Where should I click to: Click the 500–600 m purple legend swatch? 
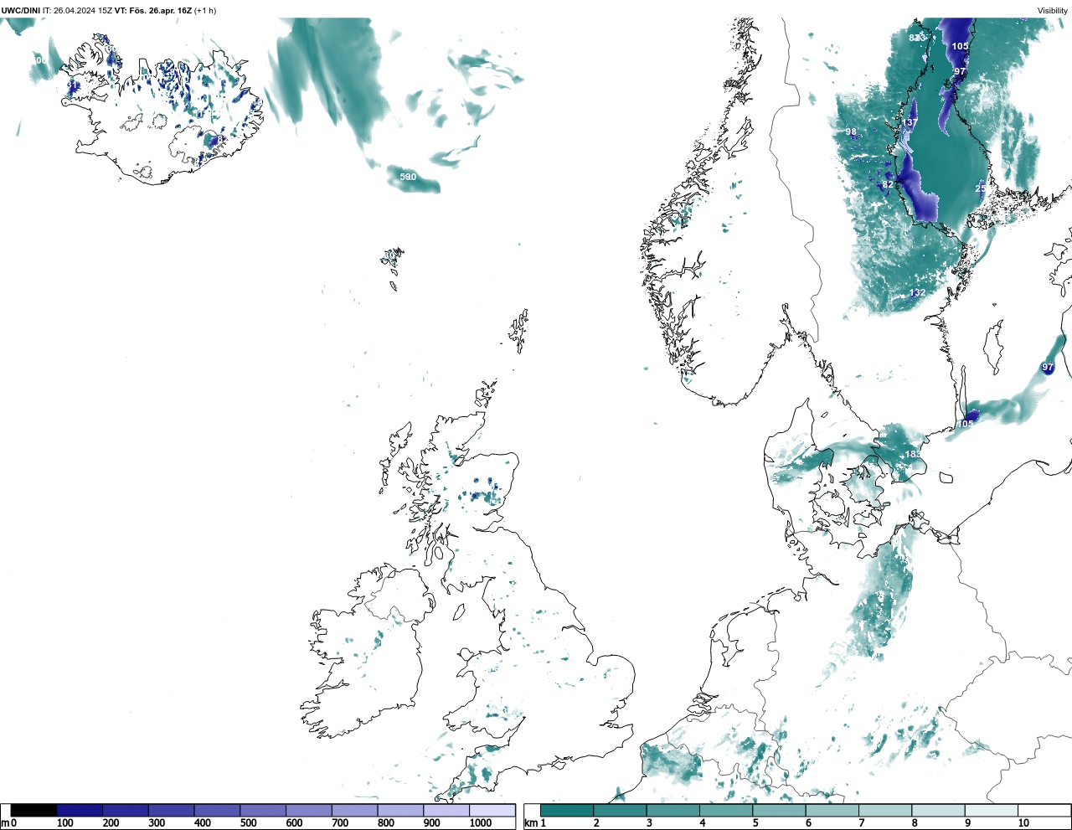tap(263, 810)
